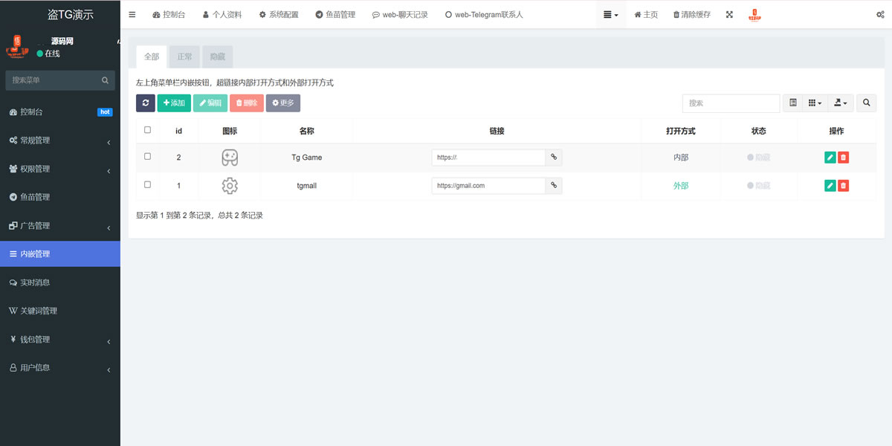Click the green edit icon for Tg Game
892x446 pixels.
click(x=830, y=158)
